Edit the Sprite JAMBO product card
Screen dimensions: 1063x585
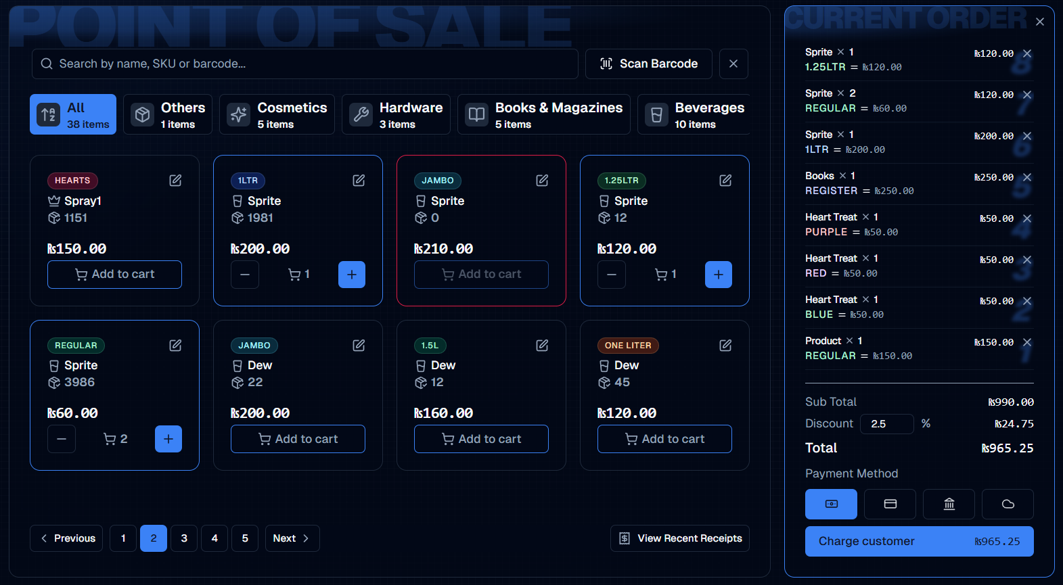pos(542,181)
